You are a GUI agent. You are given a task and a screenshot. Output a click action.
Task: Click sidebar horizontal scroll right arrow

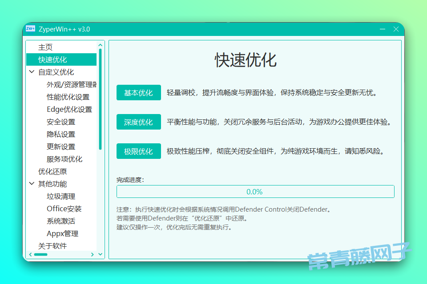(93, 254)
